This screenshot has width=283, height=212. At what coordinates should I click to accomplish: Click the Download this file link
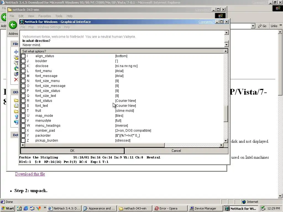click(x=30, y=174)
